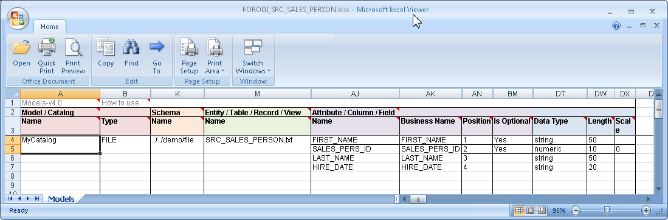The height and width of the screenshot is (220, 668).
Task: Go to the previous sheet with navigation arrow
Action: pyautogui.click(x=19, y=198)
